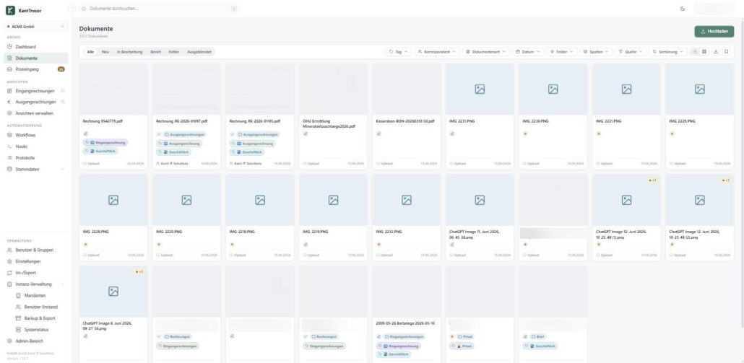744x363 pixels.
Task: Click the bookmark icon in filter toolbar
Action: tap(726, 52)
